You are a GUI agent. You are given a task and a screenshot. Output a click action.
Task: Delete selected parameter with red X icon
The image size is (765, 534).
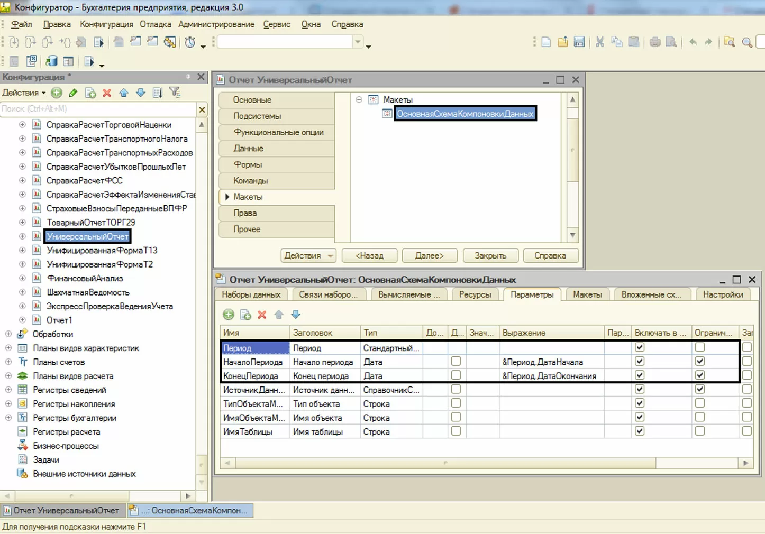click(262, 315)
